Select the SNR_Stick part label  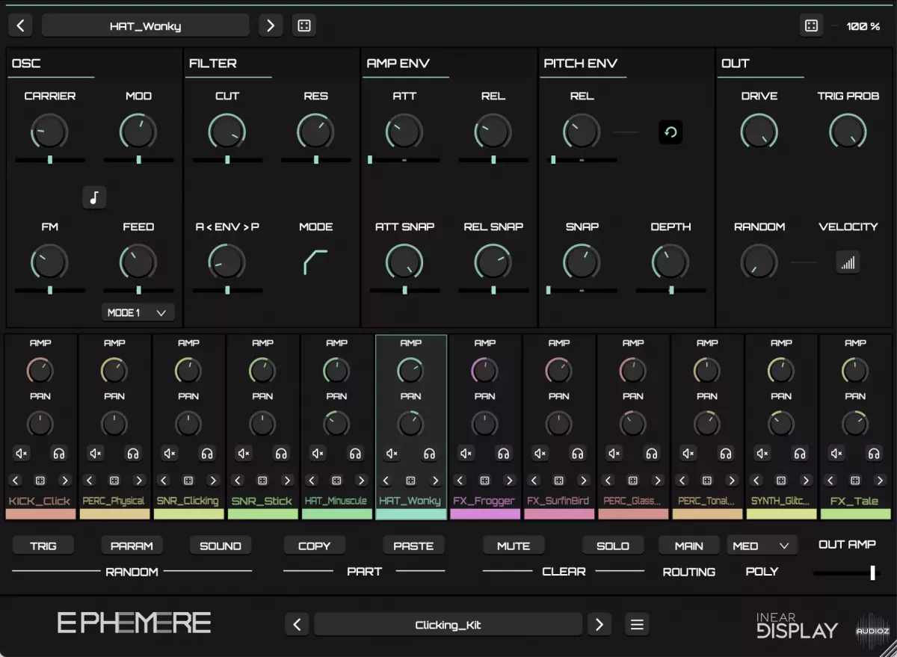click(x=262, y=501)
